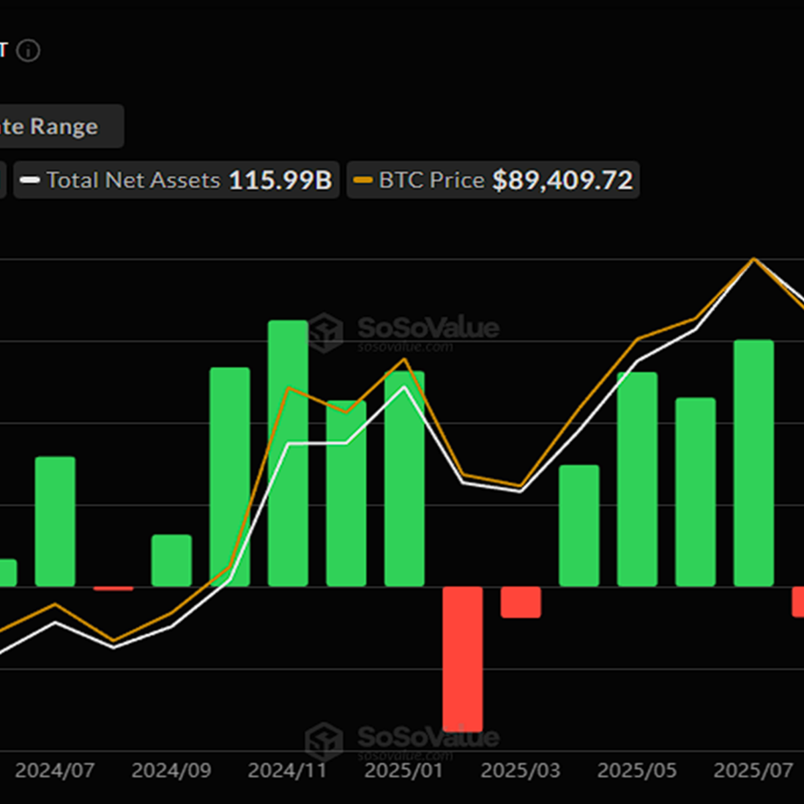Click the 2025/01 x-axis label
This screenshot has width=804, height=804.
(404, 770)
